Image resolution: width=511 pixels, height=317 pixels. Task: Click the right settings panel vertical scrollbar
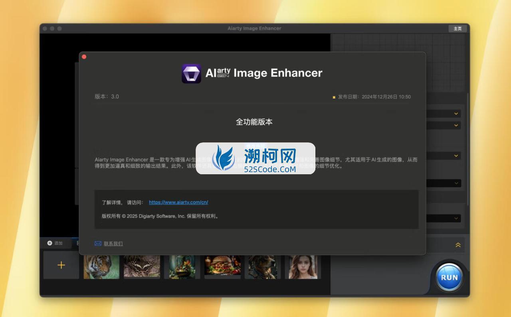(467, 150)
